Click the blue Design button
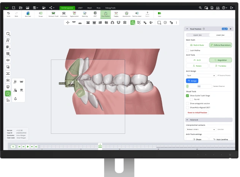This screenshot has height=177, width=240. pos(192,81)
